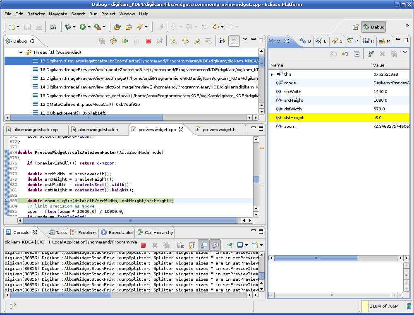Select the dstHeight variable row
Screen dimensions: 414x315
(x=294, y=117)
